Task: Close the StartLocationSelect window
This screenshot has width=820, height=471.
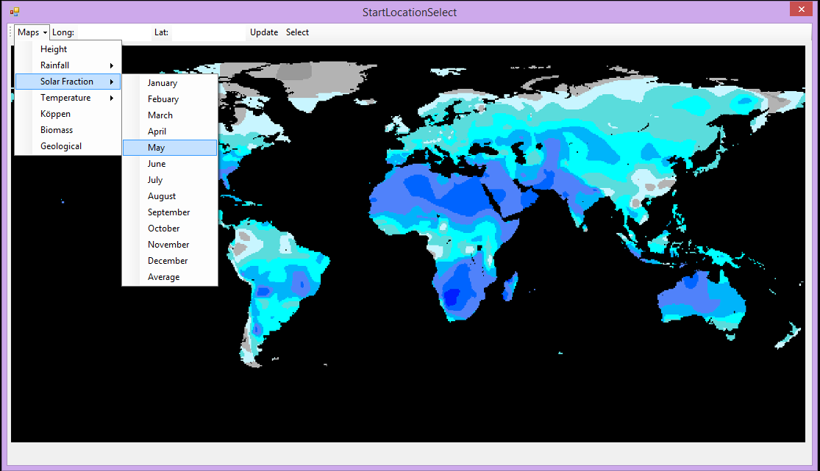Action: [799, 10]
